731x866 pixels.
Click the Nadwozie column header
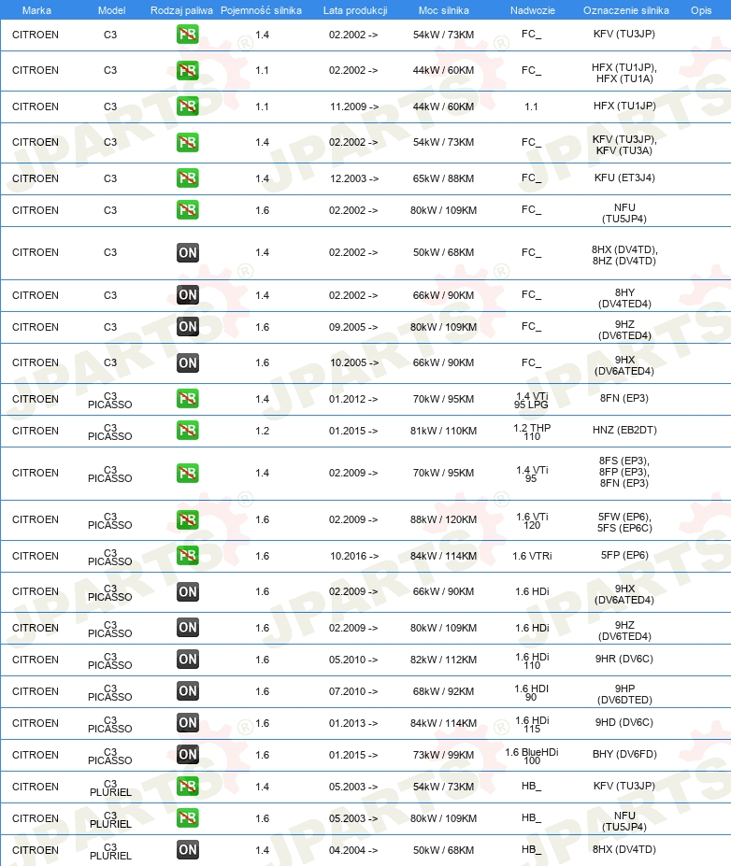(x=533, y=10)
